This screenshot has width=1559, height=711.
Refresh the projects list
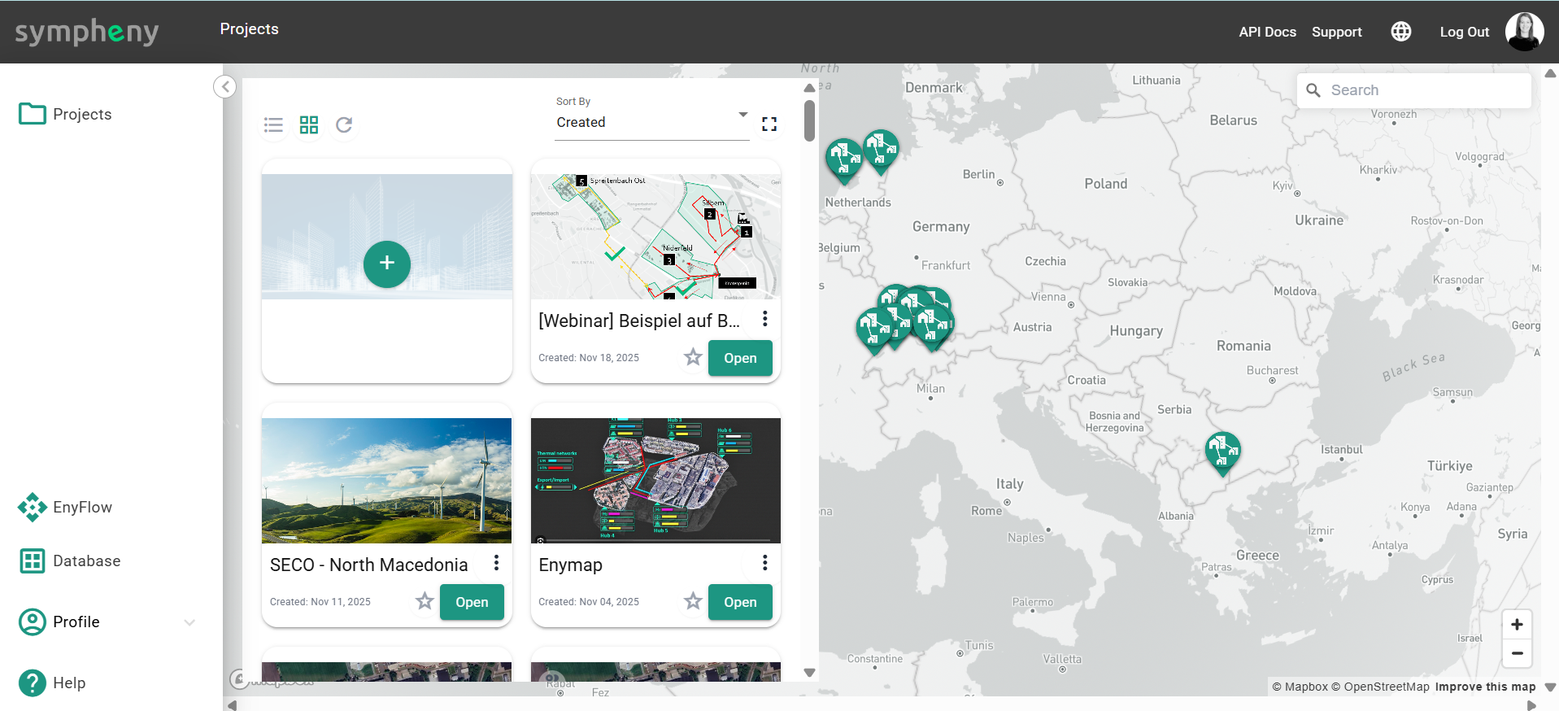click(344, 125)
